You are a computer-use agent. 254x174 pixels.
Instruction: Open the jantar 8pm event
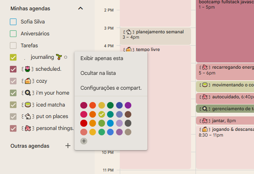[225, 121]
